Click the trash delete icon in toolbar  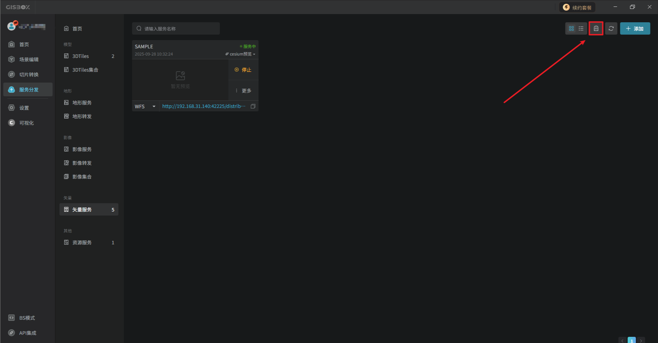point(596,28)
